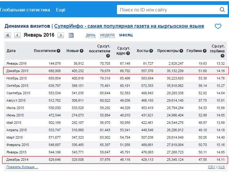Image resolution: width=229 pixels, height=174 pixels.
Task: Click the Дата column header
Action: (x=11, y=51)
